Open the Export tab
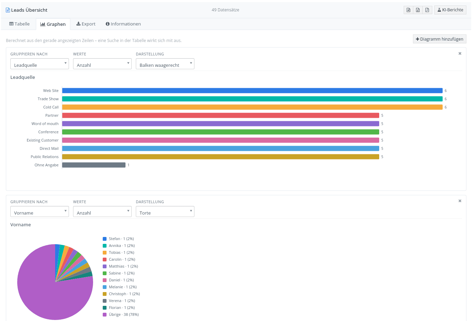The image size is (474, 321). (x=86, y=24)
